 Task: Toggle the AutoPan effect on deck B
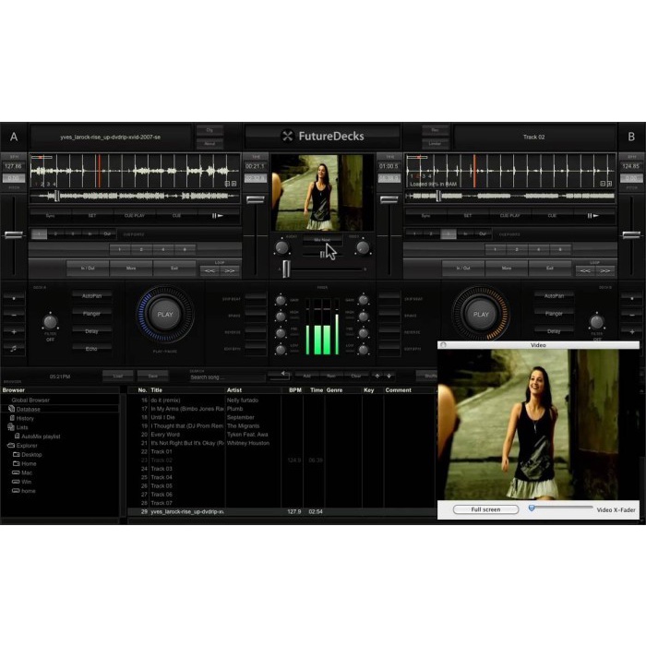554,296
